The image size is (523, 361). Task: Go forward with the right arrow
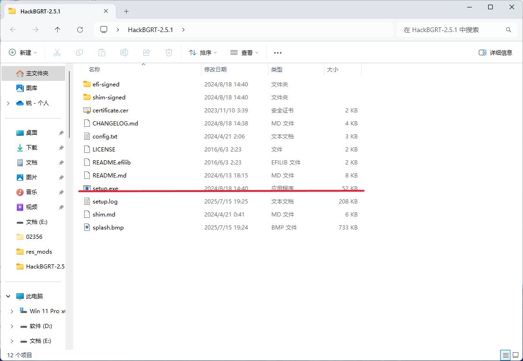(x=35, y=30)
